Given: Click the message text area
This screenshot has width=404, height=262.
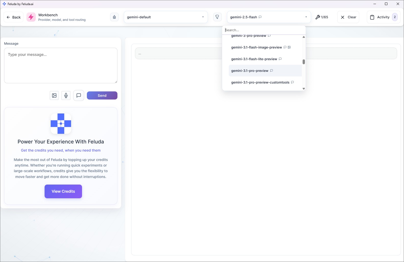Looking at the screenshot, I should [x=61, y=65].
